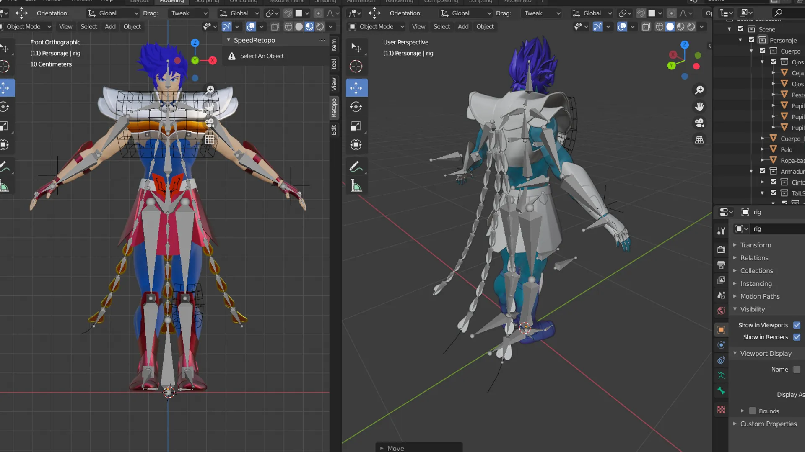Viewport: 805px width, 452px height.
Task: Open the Add menu in the right viewport
Action: click(463, 26)
